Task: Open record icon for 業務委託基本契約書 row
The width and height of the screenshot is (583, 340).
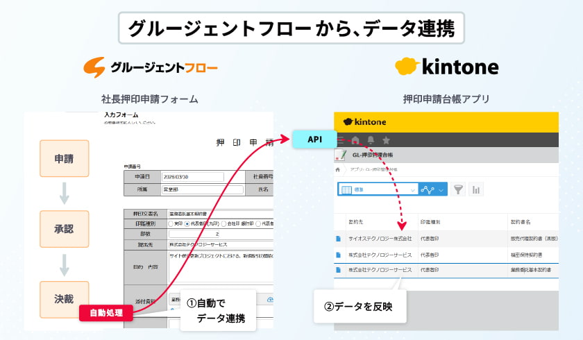Action: [x=338, y=270]
